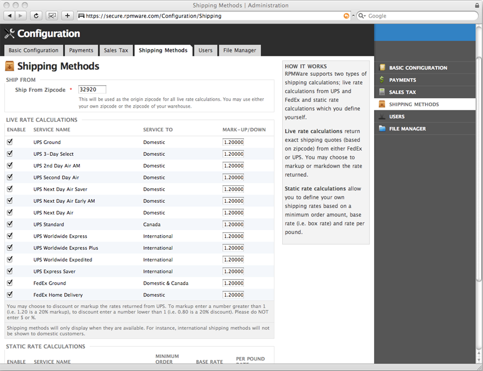Edit the UPS Standard mark-up value
The width and height of the screenshot is (483, 371).
pos(233,225)
